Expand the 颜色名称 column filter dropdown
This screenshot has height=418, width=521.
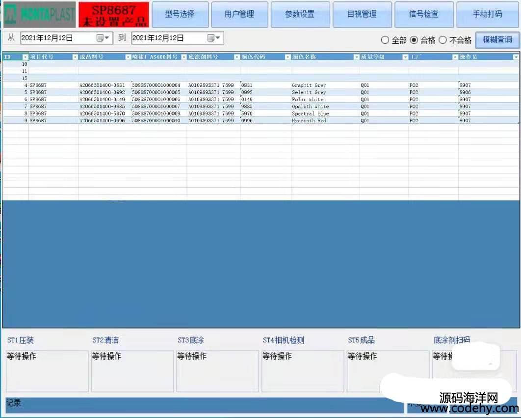356,57
